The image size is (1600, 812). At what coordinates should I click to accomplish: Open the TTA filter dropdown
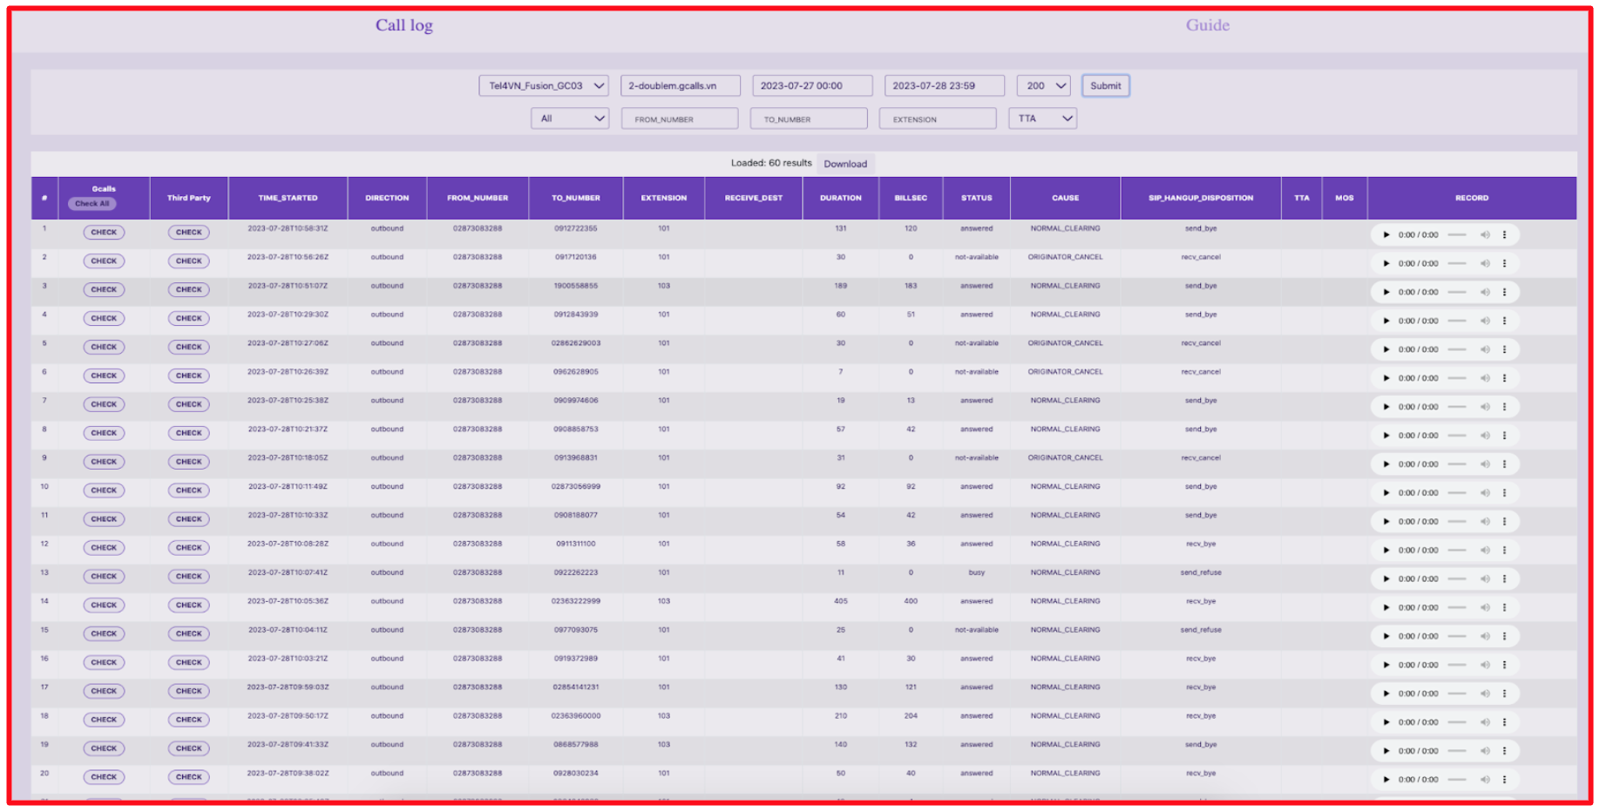[1043, 118]
